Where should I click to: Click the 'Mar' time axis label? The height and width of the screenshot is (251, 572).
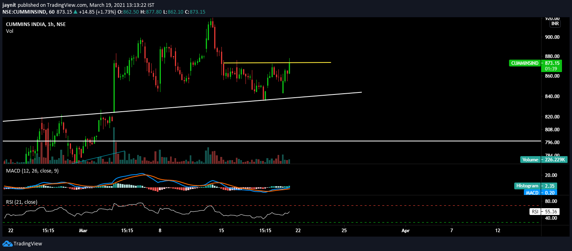point(83,231)
